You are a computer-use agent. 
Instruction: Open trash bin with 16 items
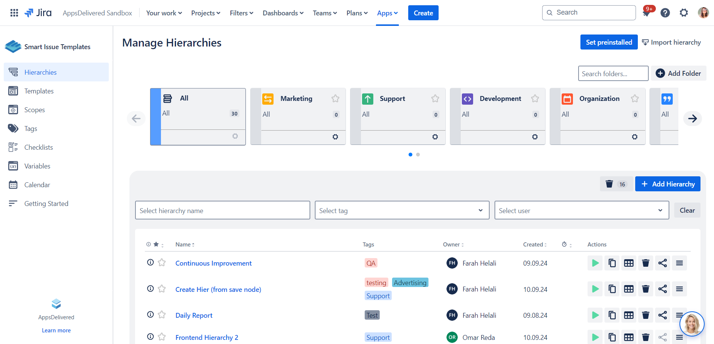tap(616, 184)
